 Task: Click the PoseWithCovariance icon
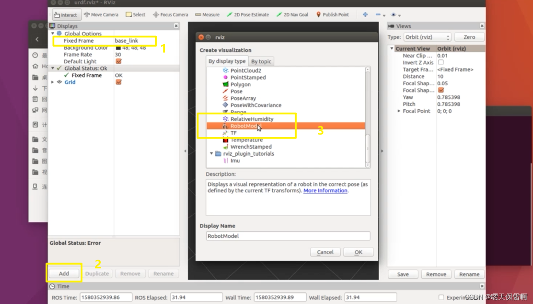[226, 105]
